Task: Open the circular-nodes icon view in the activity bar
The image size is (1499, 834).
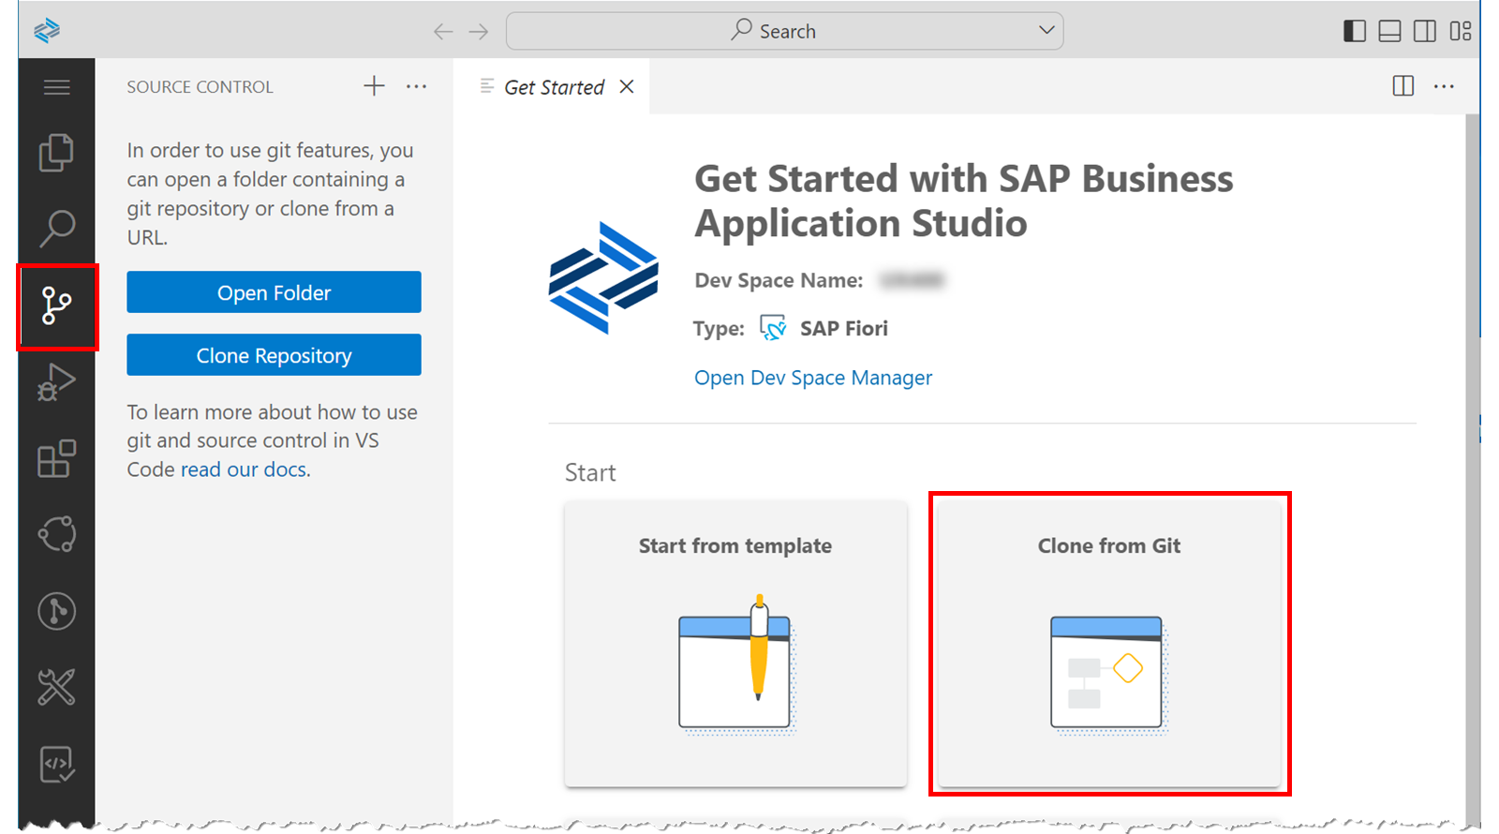Action: [56, 534]
